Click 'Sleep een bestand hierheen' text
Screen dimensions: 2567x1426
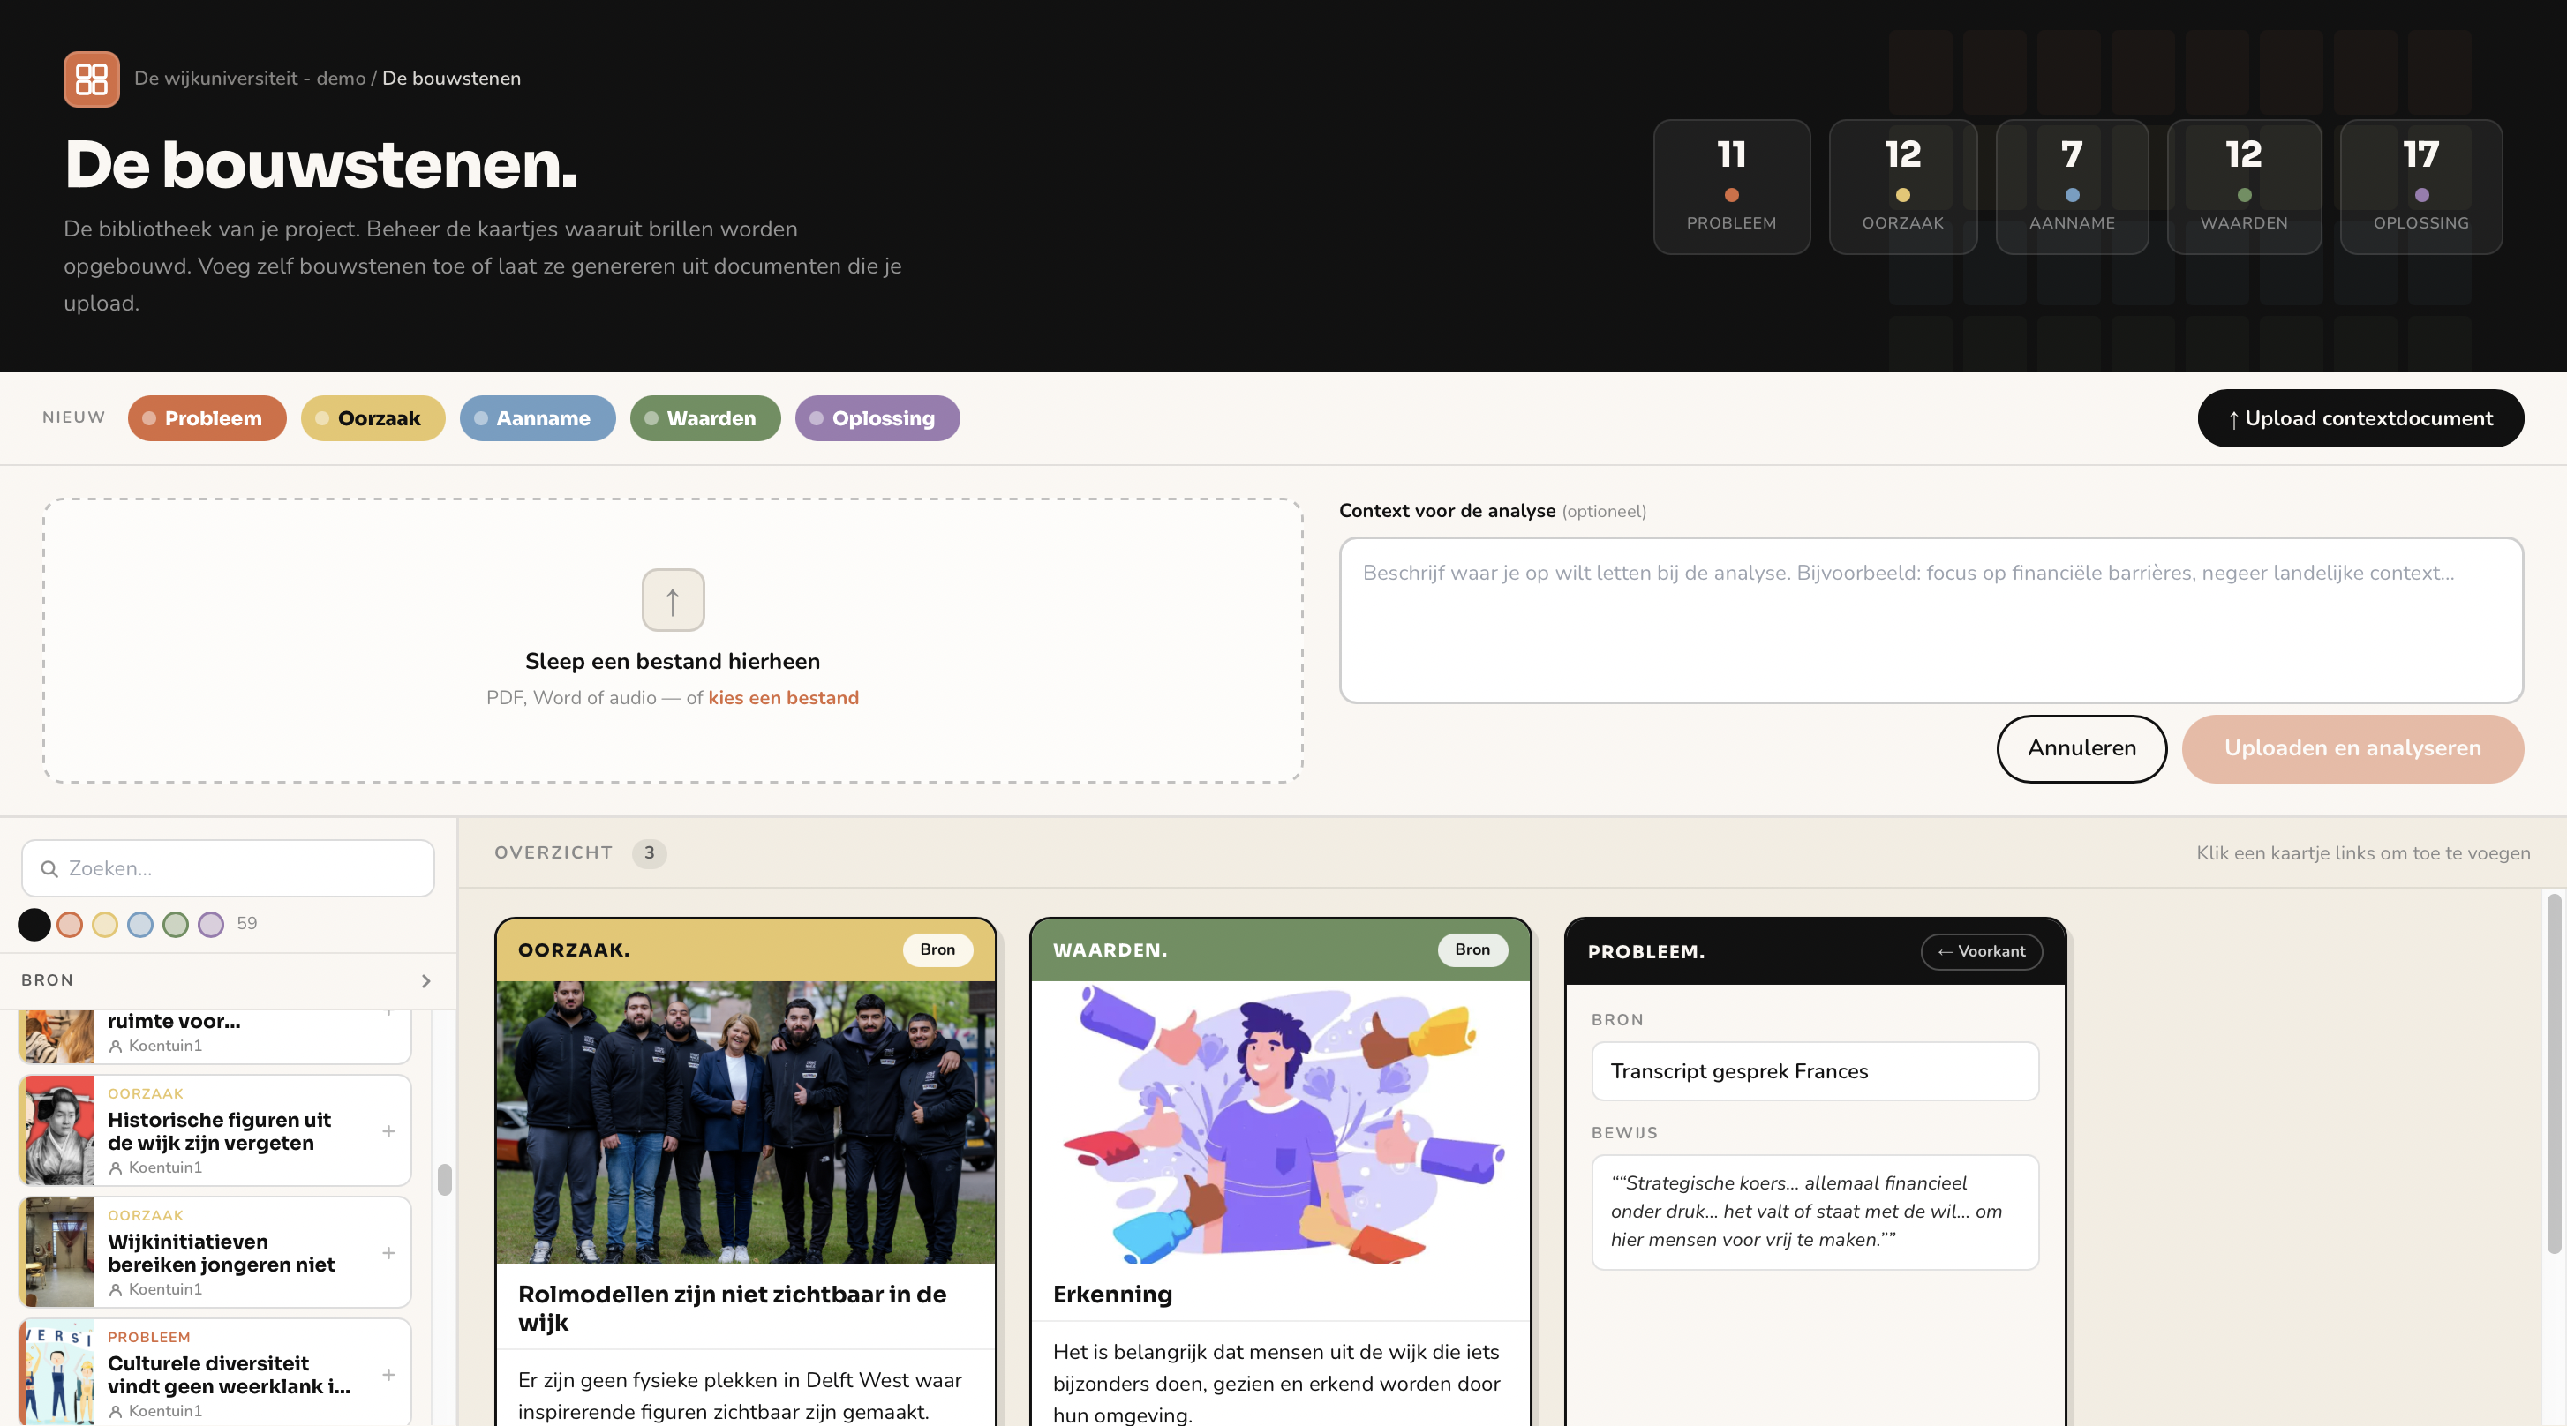(x=673, y=661)
